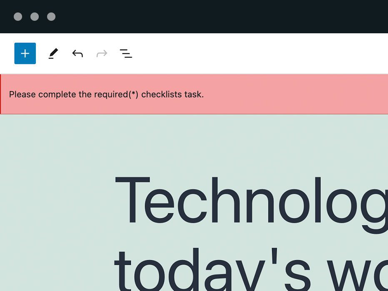Click the red accent bar of the notice
Image resolution: width=388 pixels, height=291 pixels.
[1, 94]
